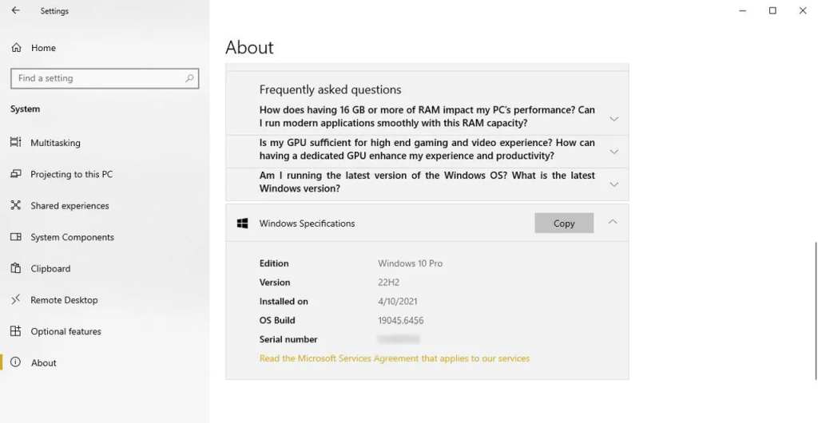Click the Optional features icon

click(x=16, y=331)
